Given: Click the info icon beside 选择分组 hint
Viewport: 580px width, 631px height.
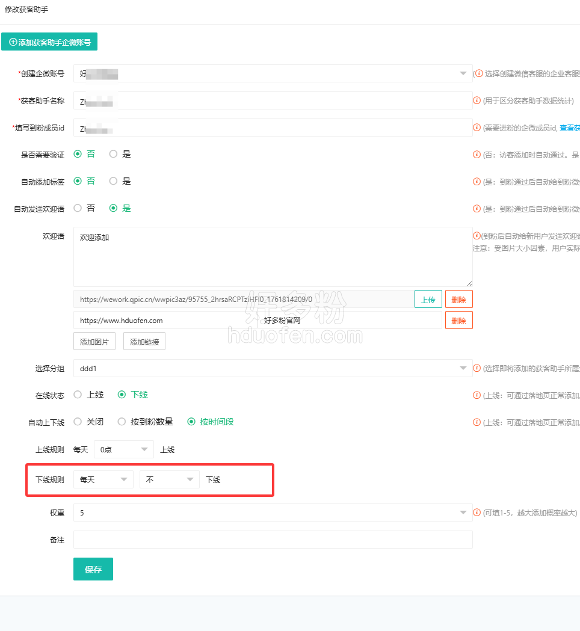Looking at the screenshot, I should click(x=478, y=368).
